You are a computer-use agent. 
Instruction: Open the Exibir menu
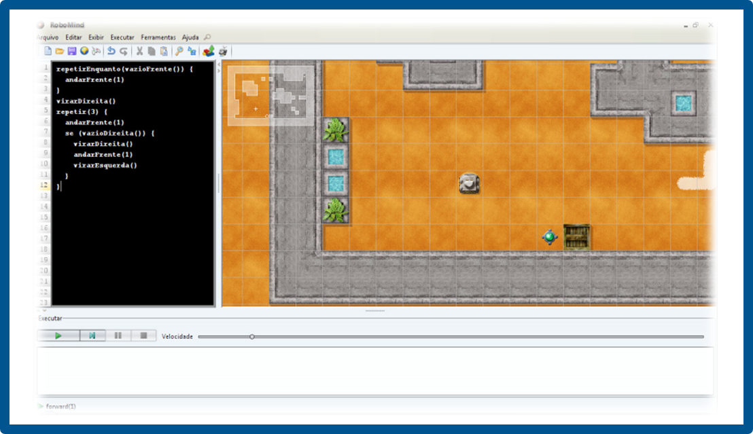pos(96,37)
